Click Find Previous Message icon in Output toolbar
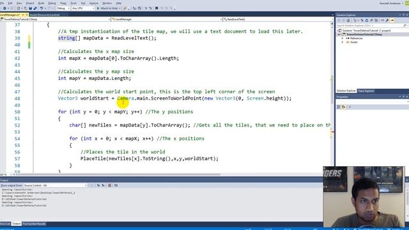 coord(98,185)
